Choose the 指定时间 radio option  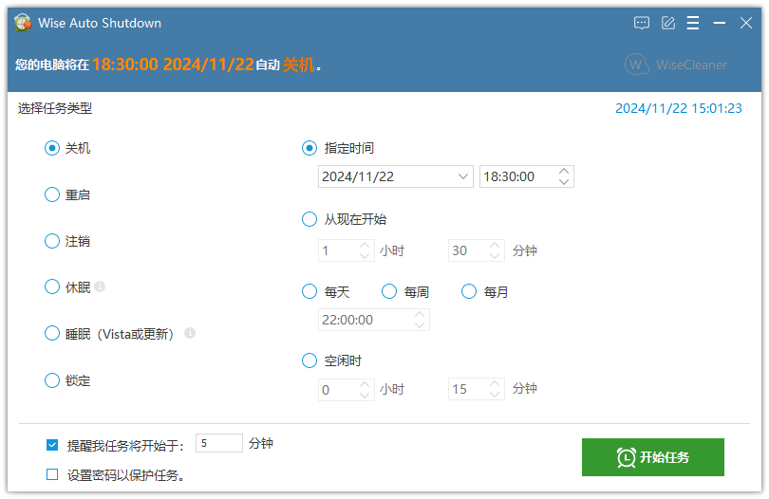tap(309, 148)
